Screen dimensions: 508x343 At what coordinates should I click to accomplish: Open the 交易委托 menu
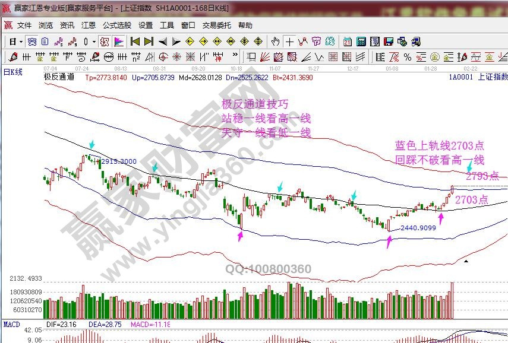coord(216,26)
